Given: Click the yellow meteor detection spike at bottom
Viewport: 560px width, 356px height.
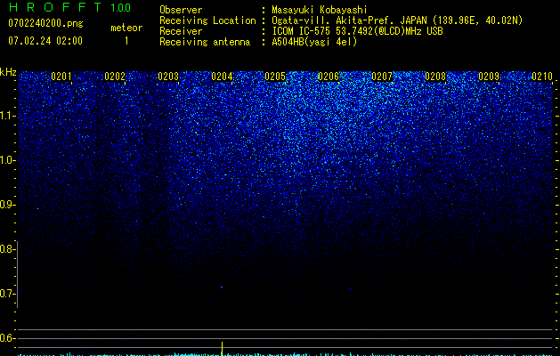Looking at the screenshot, I should tap(222, 349).
